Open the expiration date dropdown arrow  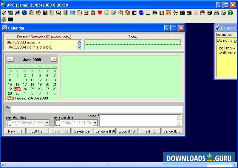(47, 123)
